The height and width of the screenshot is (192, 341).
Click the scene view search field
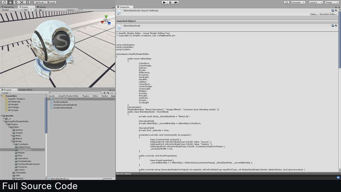[96, 10]
